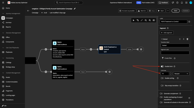This screenshot has height=108, width=194.
Task: Click Edit at sidebar bottom
Action: [x=4, y=106]
